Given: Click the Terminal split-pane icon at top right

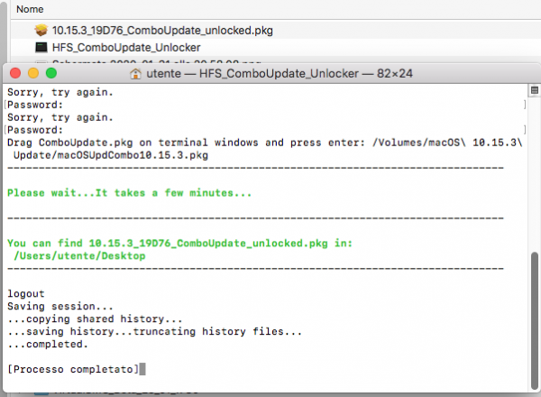Looking at the screenshot, I should point(535,90).
